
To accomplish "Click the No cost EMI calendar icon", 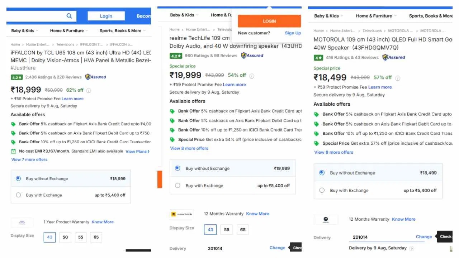I will 13,151.
